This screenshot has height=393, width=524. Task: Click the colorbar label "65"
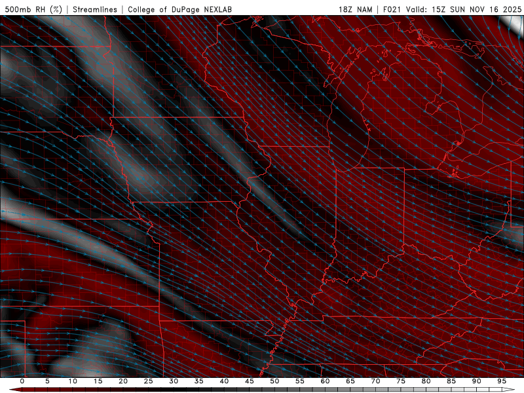(x=350, y=381)
